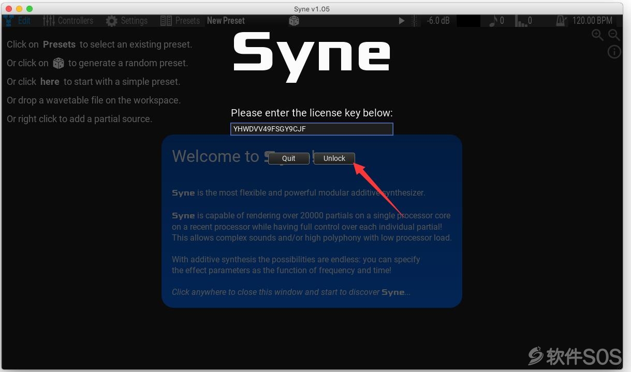This screenshot has width=631, height=372.
Task: Click the Presets list icon
Action: (166, 21)
